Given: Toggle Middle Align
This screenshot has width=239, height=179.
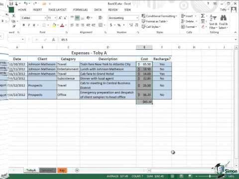Looking at the screenshot, I should tap(77, 17).
